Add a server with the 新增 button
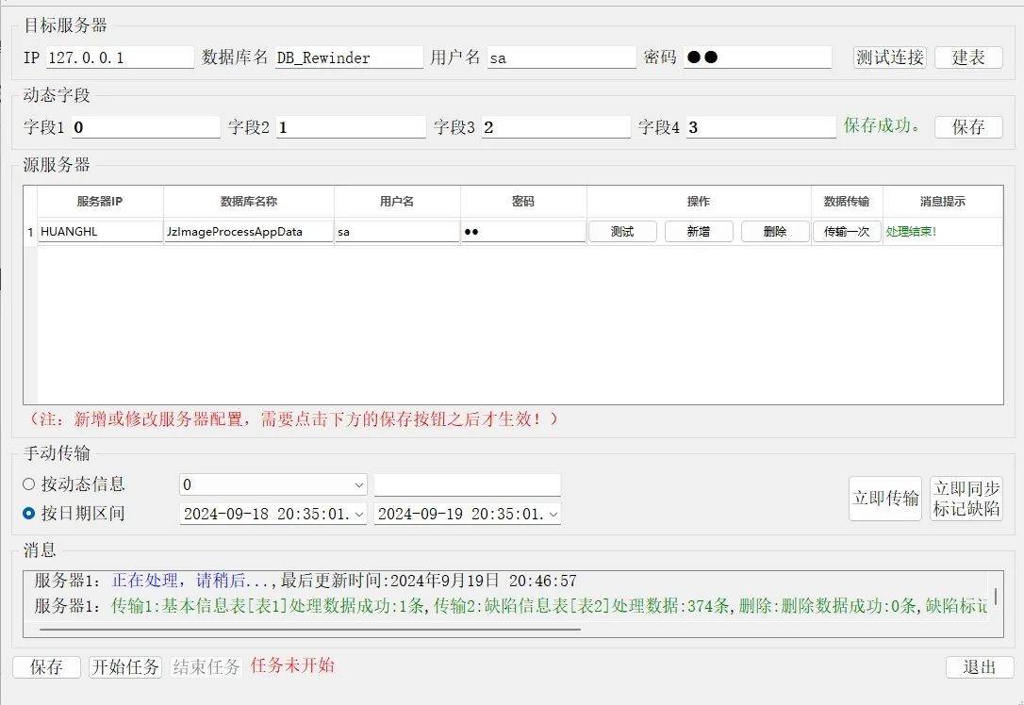This screenshot has width=1024, height=705. click(699, 232)
